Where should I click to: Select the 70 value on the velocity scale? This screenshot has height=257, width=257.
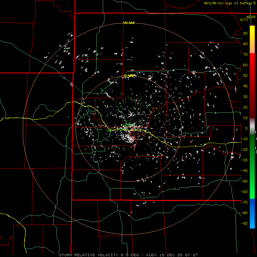click(245, 55)
